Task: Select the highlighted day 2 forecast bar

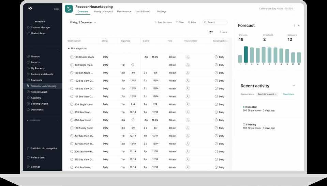Action: [x=246, y=54]
